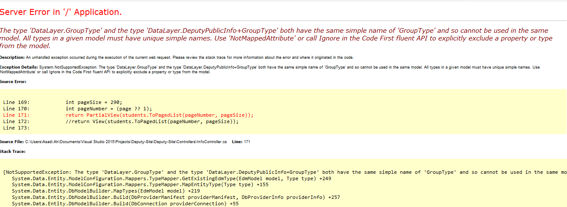Click the commented-out 'return View' line 172
Screen dimensions: 567x207
(152, 121)
